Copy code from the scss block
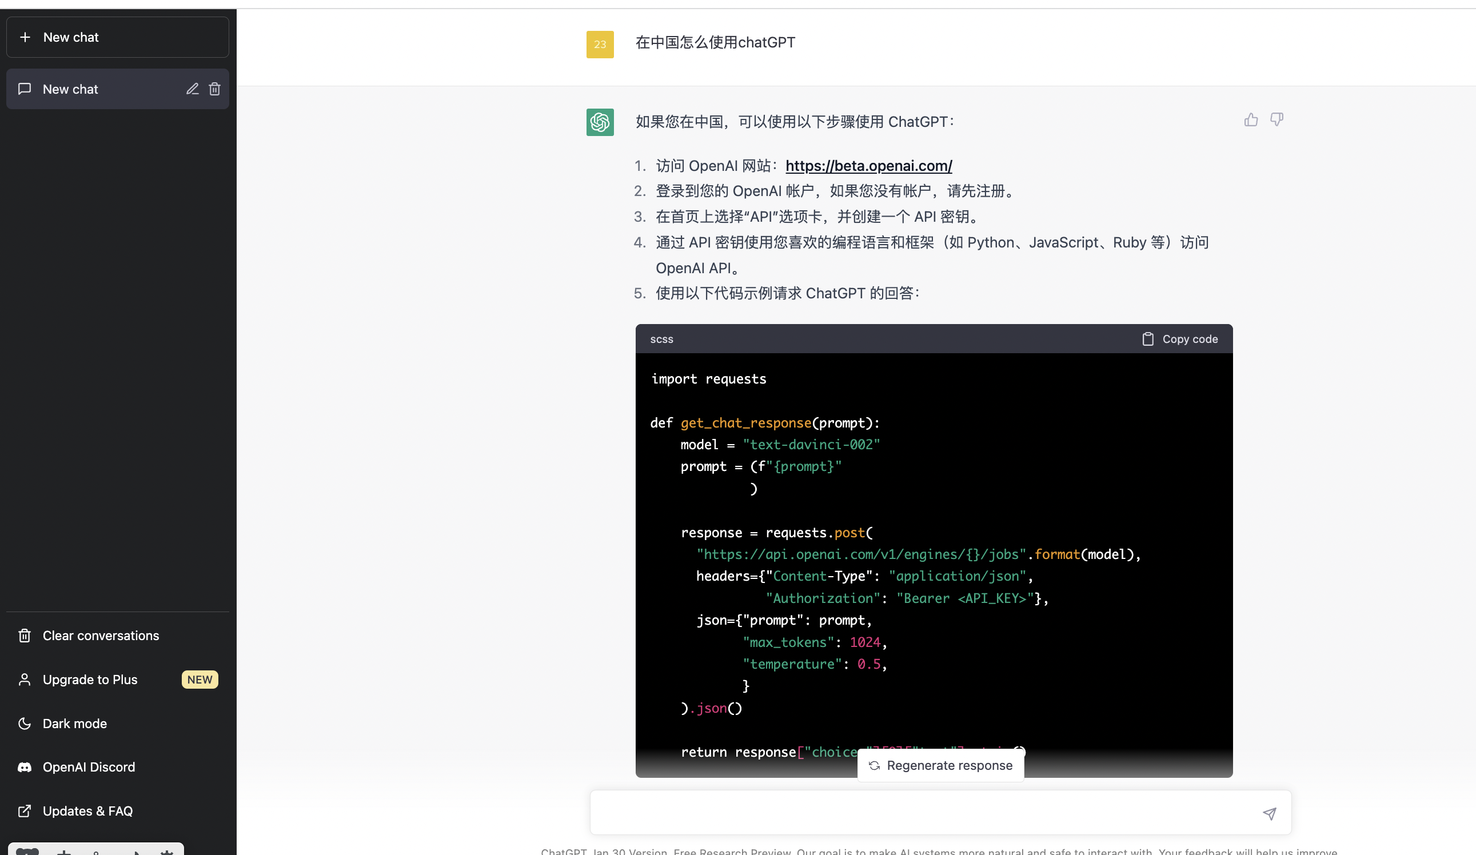The image size is (1476, 855). 1180,339
